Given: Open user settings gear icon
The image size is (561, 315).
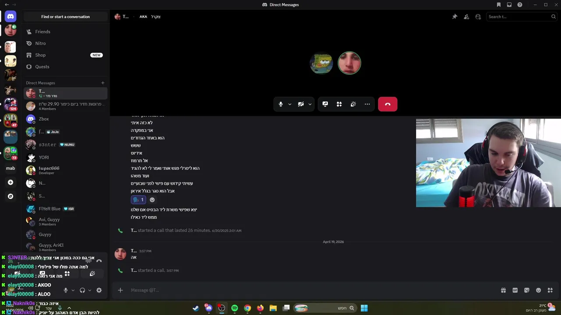Looking at the screenshot, I should (99, 290).
